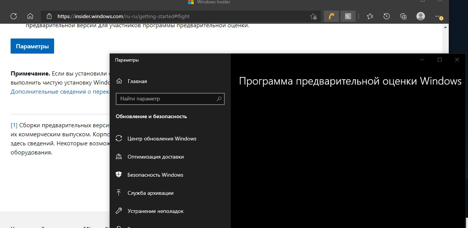Click the Обновление и безопасность section header

(x=151, y=117)
